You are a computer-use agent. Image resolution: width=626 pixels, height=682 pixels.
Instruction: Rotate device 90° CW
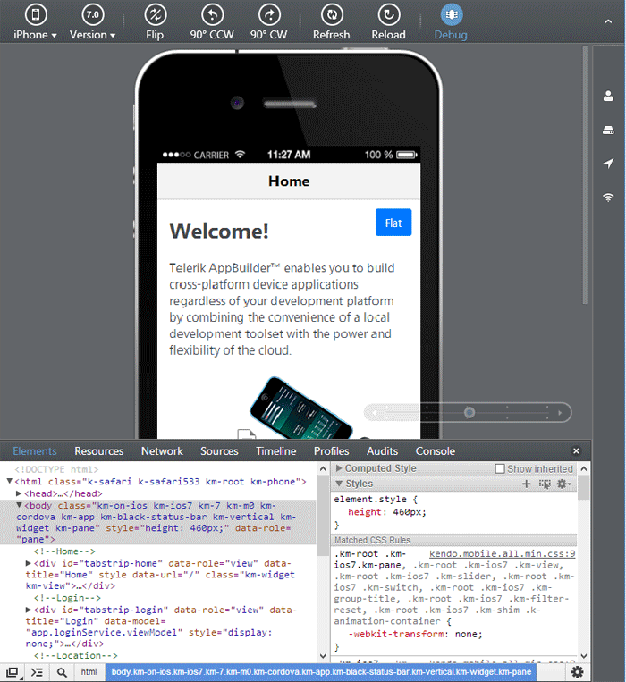(x=269, y=21)
